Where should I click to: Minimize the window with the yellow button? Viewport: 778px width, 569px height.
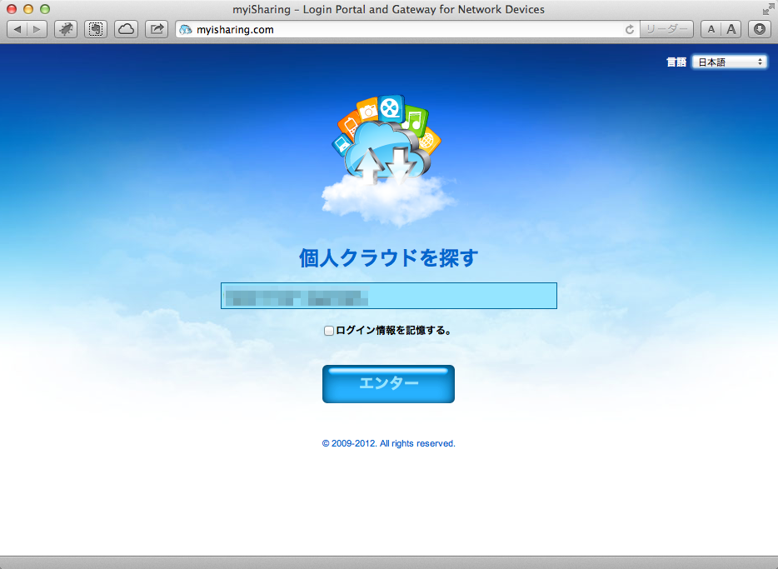(28, 9)
